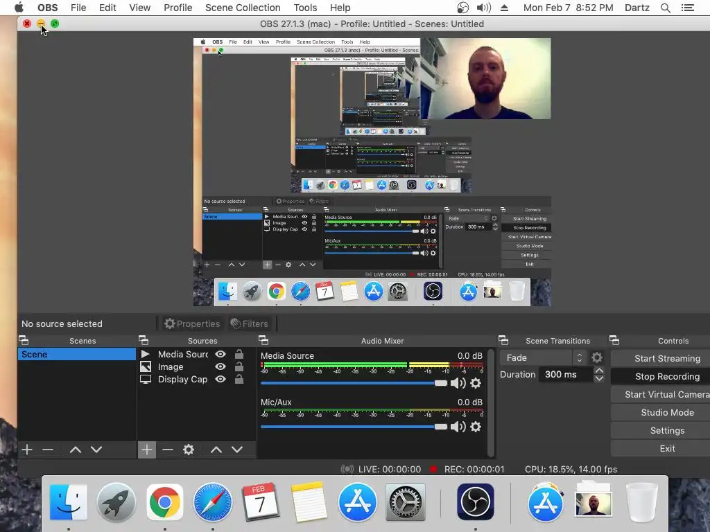Viewport: 710px width, 532px height.
Task: Pop out the Scene Transitions dock with its panel icon
Action: coord(503,340)
